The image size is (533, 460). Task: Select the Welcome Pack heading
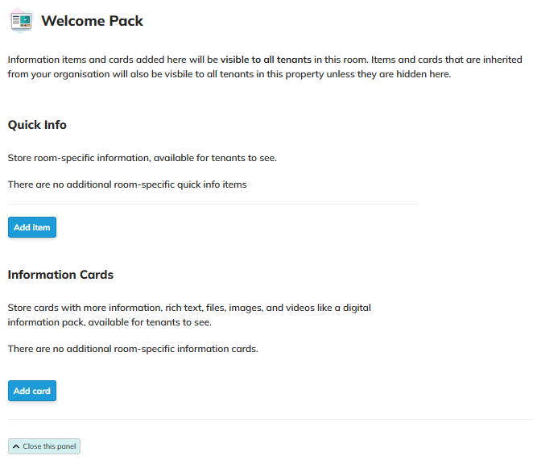click(x=92, y=21)
